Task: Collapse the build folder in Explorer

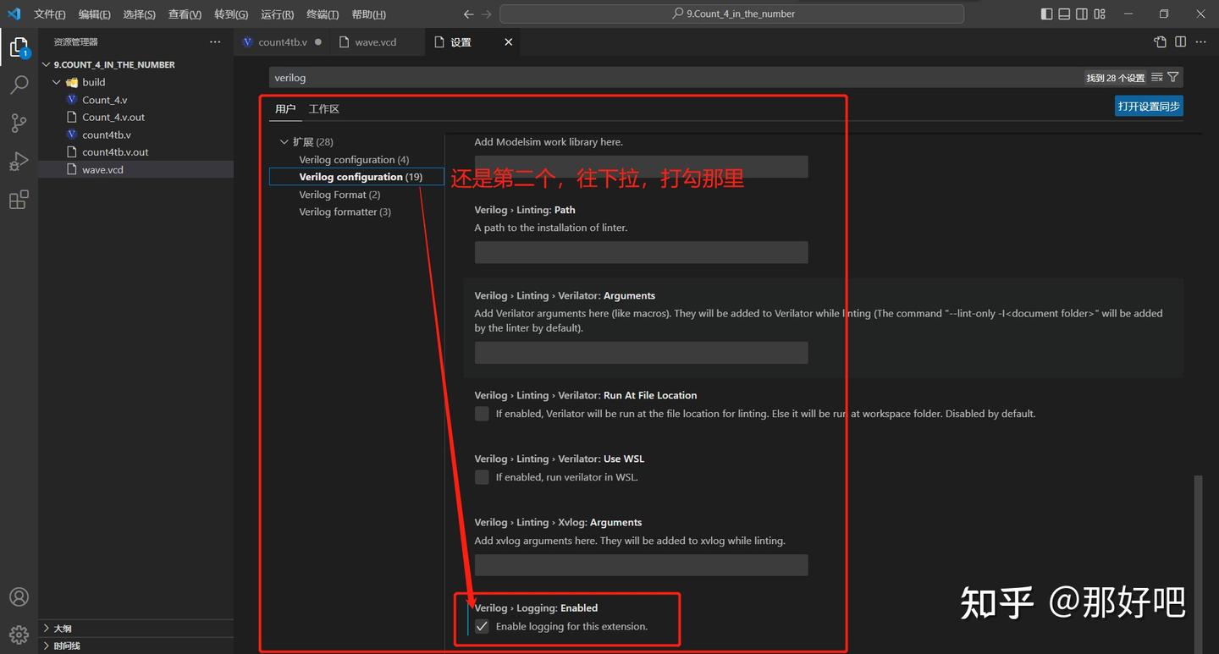Action: 58,81
